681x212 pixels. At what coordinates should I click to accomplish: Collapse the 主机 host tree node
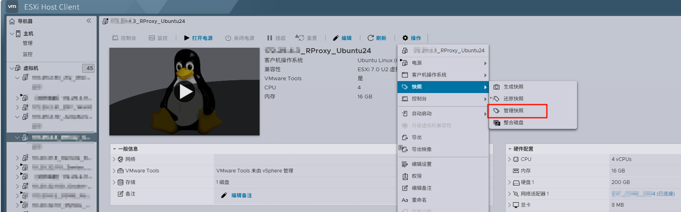[x=12, y=34]
